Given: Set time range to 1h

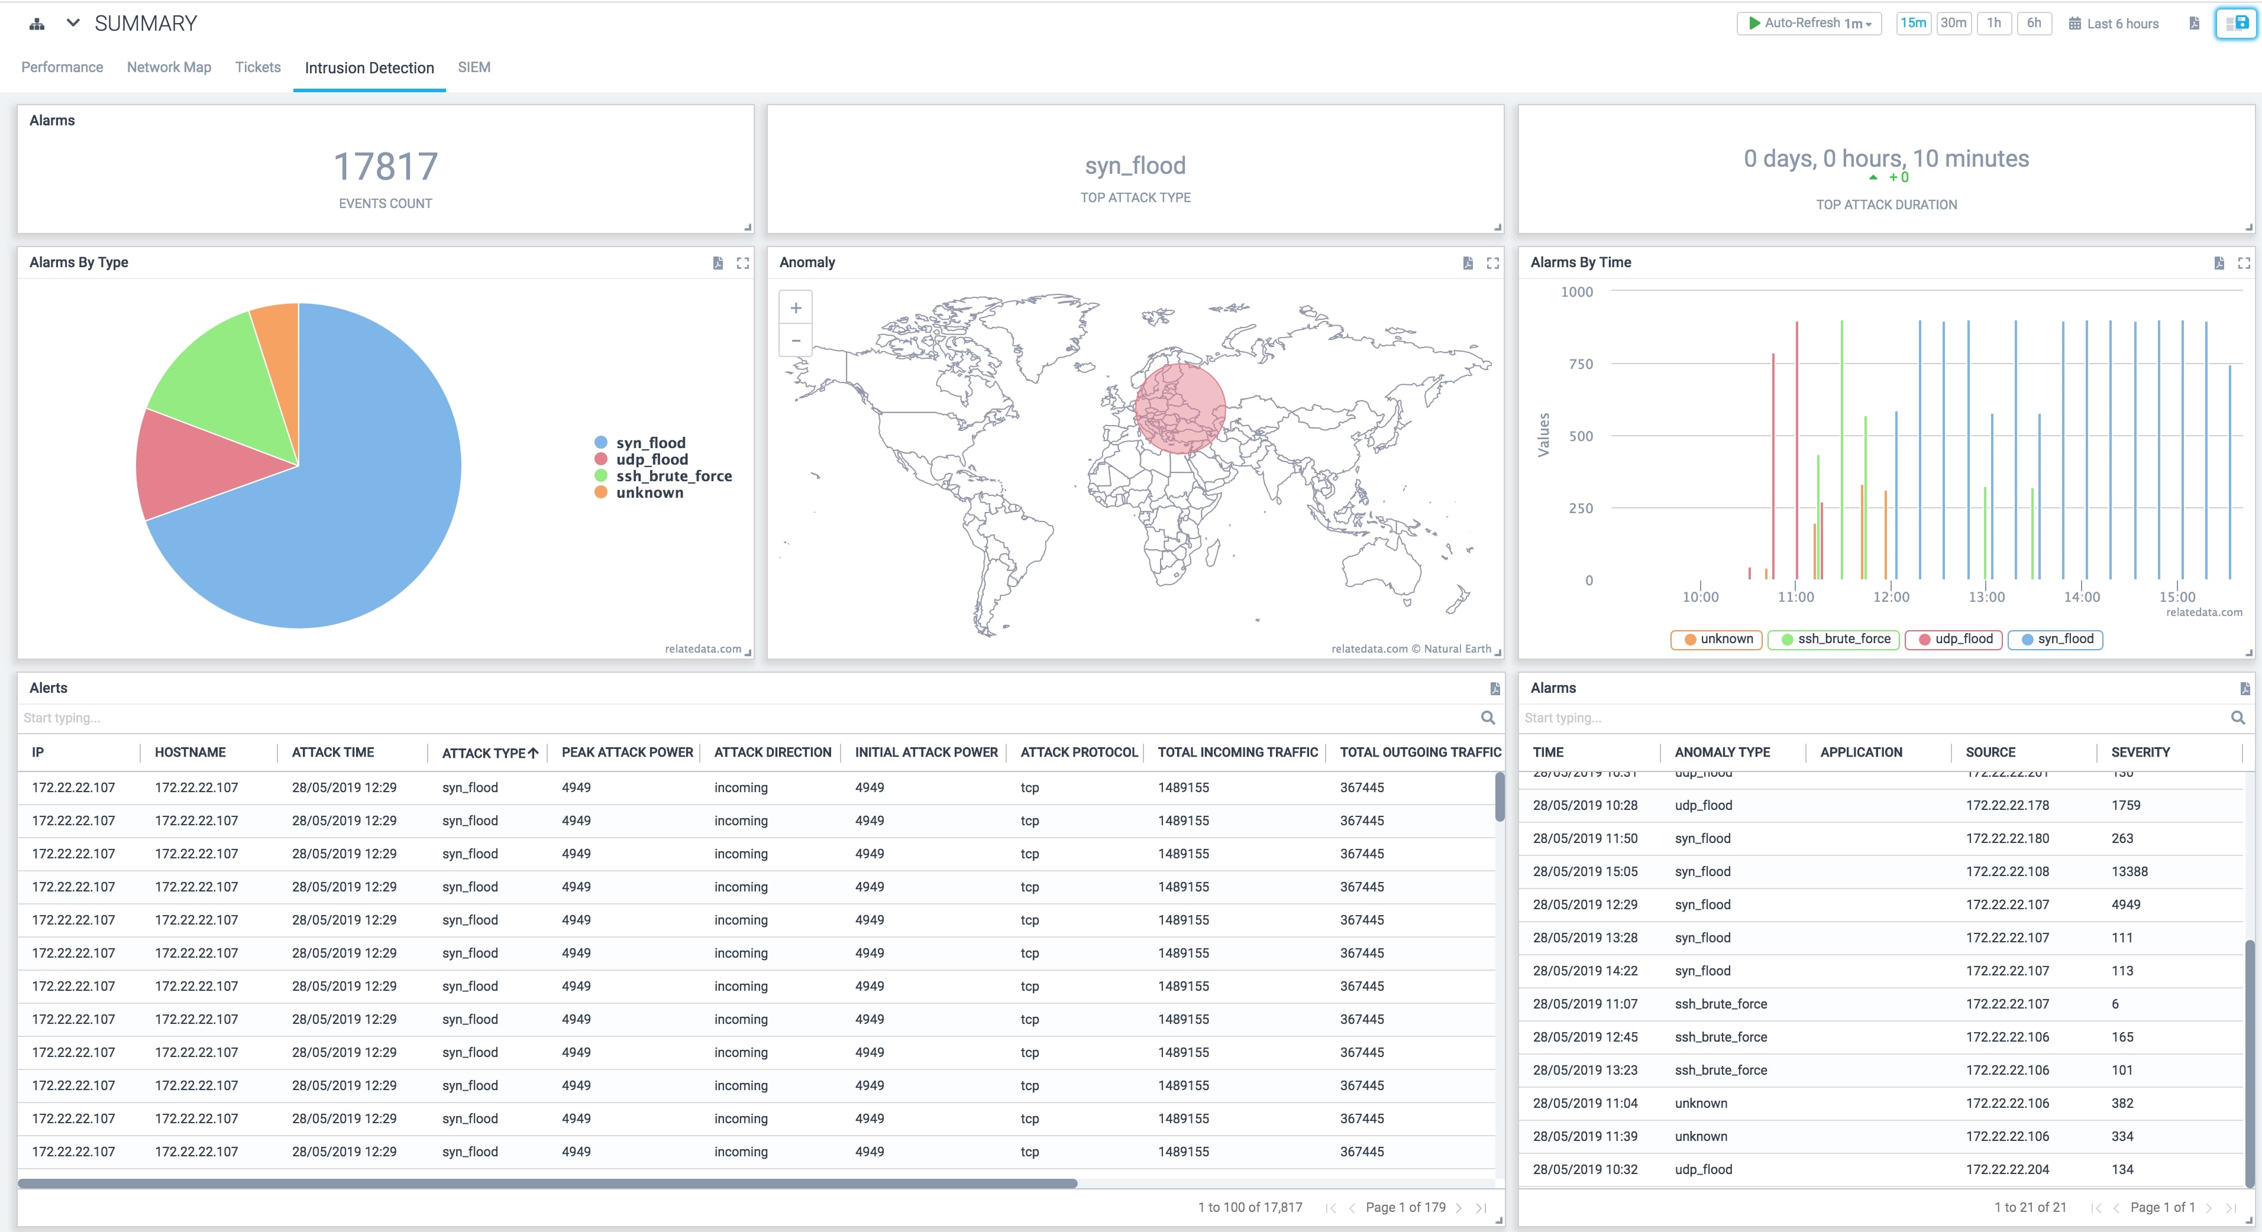Looking at the screenshot, I should pyautogui.click(x=1994, y=23).
